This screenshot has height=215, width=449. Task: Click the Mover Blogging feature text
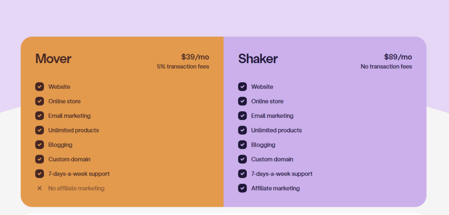[61, 145]
